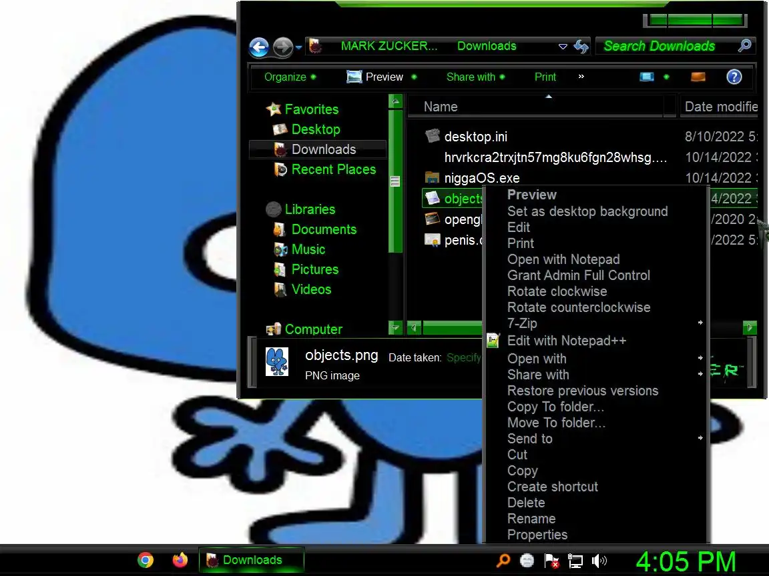Click the Downloads taskbar button

(251, 560)
